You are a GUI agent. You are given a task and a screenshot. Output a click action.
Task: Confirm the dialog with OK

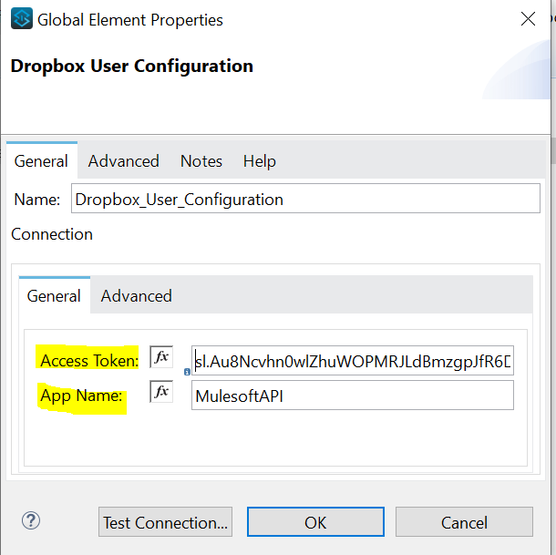click(315, 522)
